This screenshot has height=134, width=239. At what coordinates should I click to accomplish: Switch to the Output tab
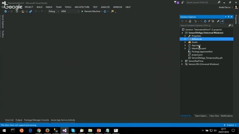pyautogui.click(x=19, y=120)
